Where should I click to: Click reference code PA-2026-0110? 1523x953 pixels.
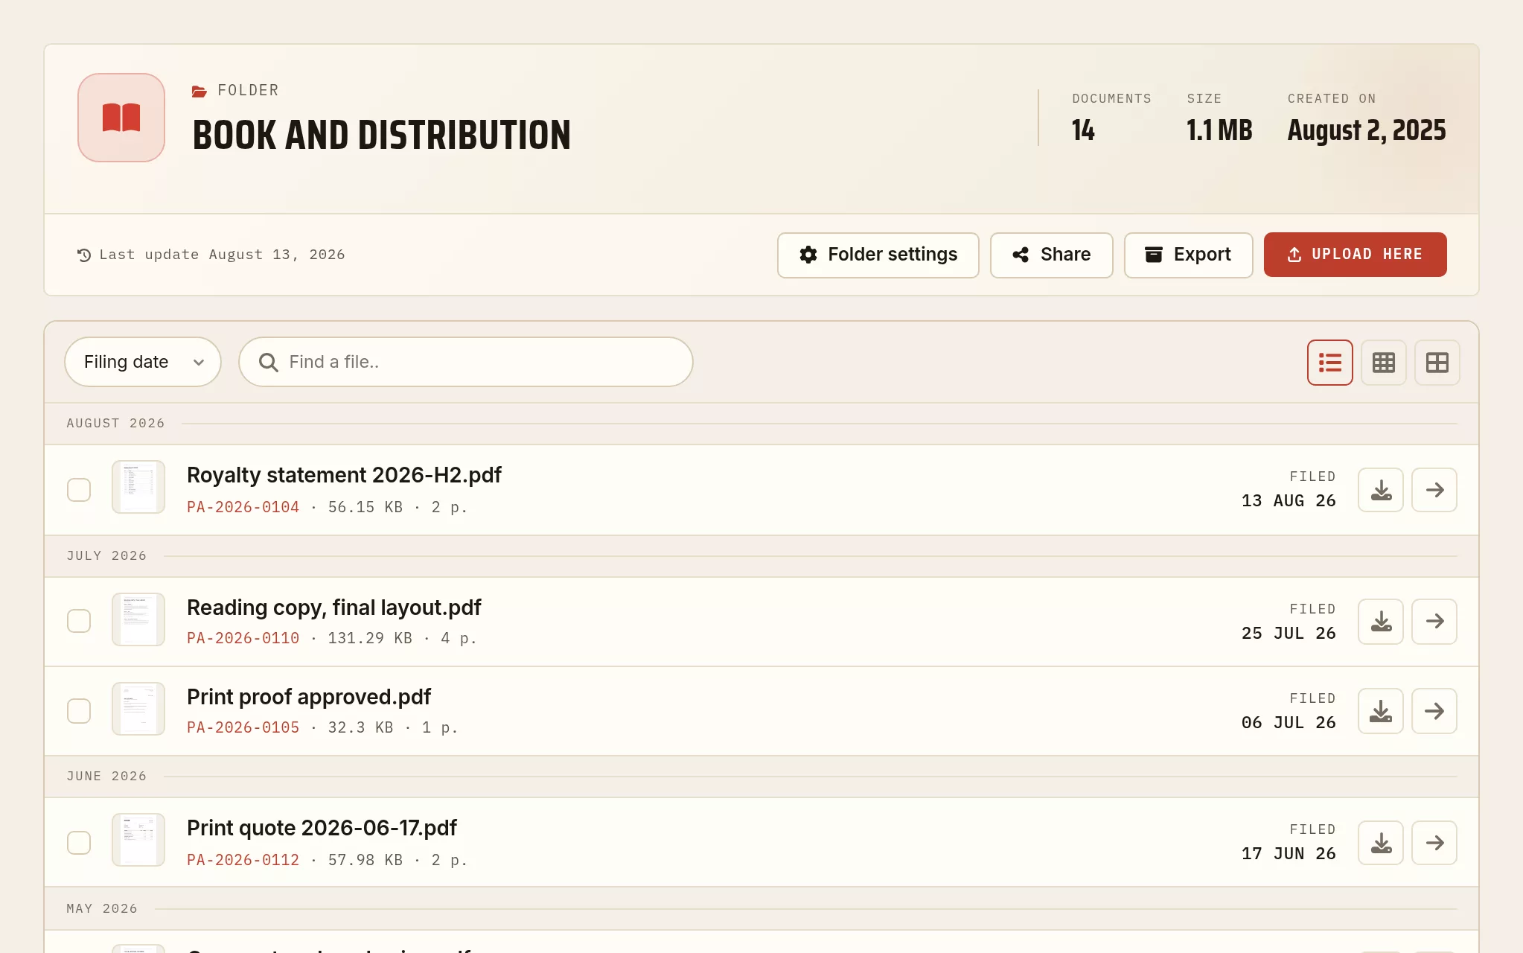click(243, 638)
